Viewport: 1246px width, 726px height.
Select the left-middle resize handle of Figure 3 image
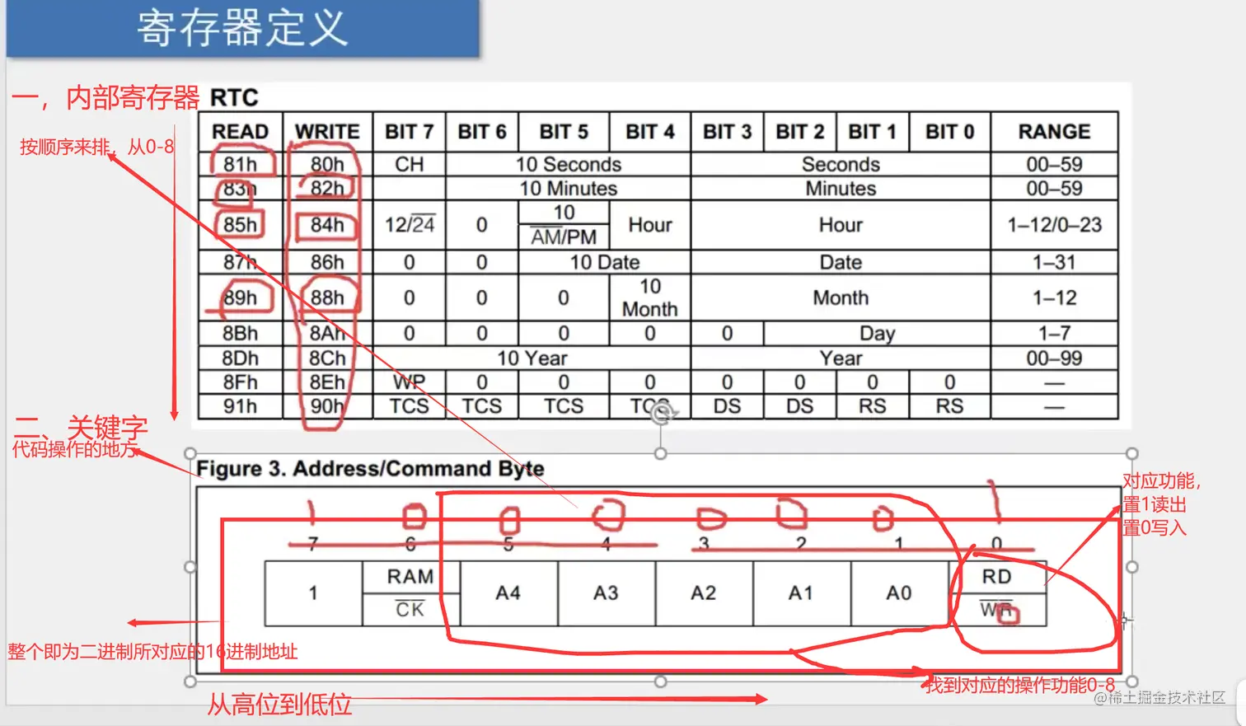coord(190,567)
